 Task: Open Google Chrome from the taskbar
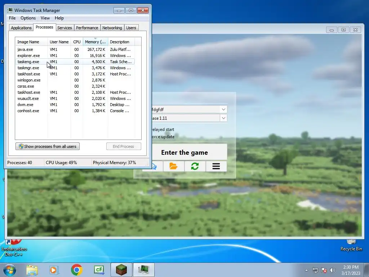(76, 270)
